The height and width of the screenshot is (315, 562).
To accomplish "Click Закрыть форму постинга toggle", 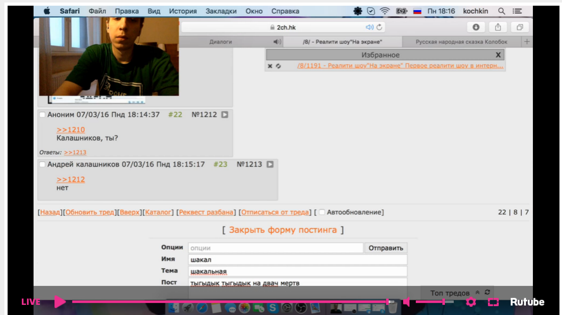I will tap(283, 230).
